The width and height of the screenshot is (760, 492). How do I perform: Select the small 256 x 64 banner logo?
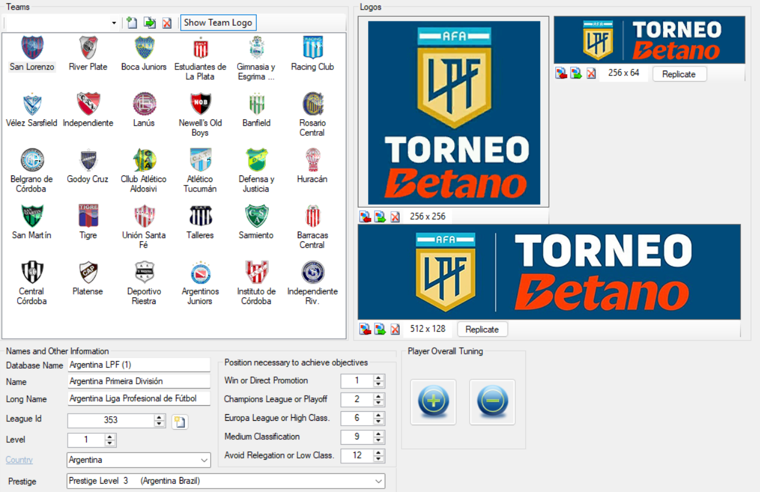coord(649,40)
